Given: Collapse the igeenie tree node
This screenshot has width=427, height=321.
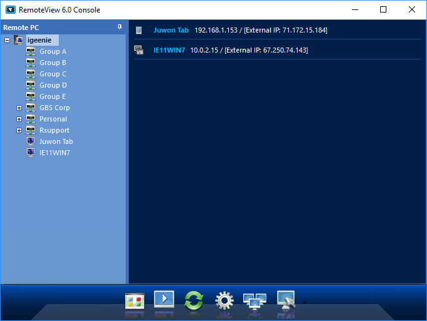Looking at the screenshot, I should coord(8,40).
